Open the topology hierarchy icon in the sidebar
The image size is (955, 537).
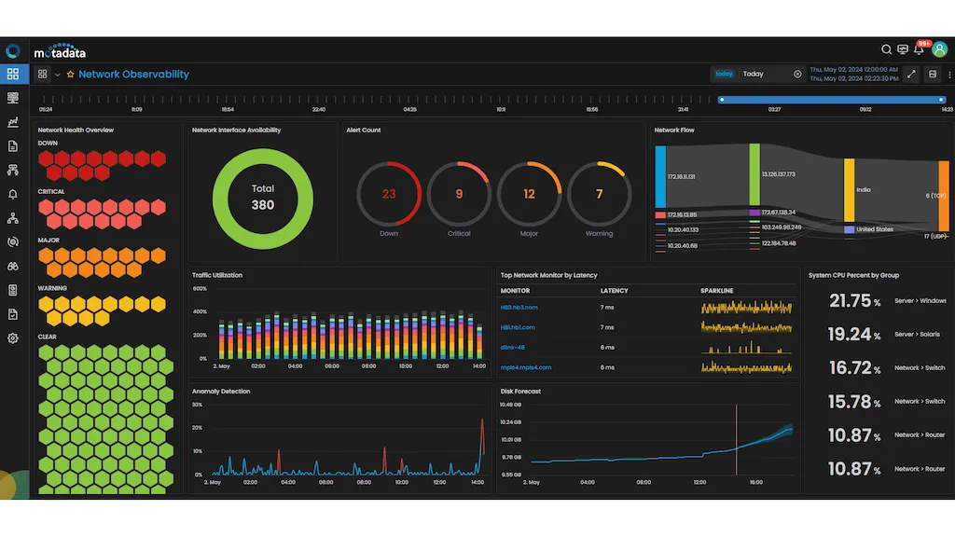coord(13,218)
